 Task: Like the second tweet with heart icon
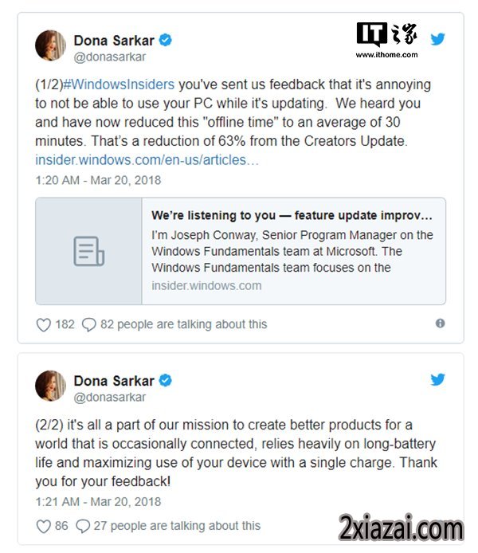pos(44,526)
